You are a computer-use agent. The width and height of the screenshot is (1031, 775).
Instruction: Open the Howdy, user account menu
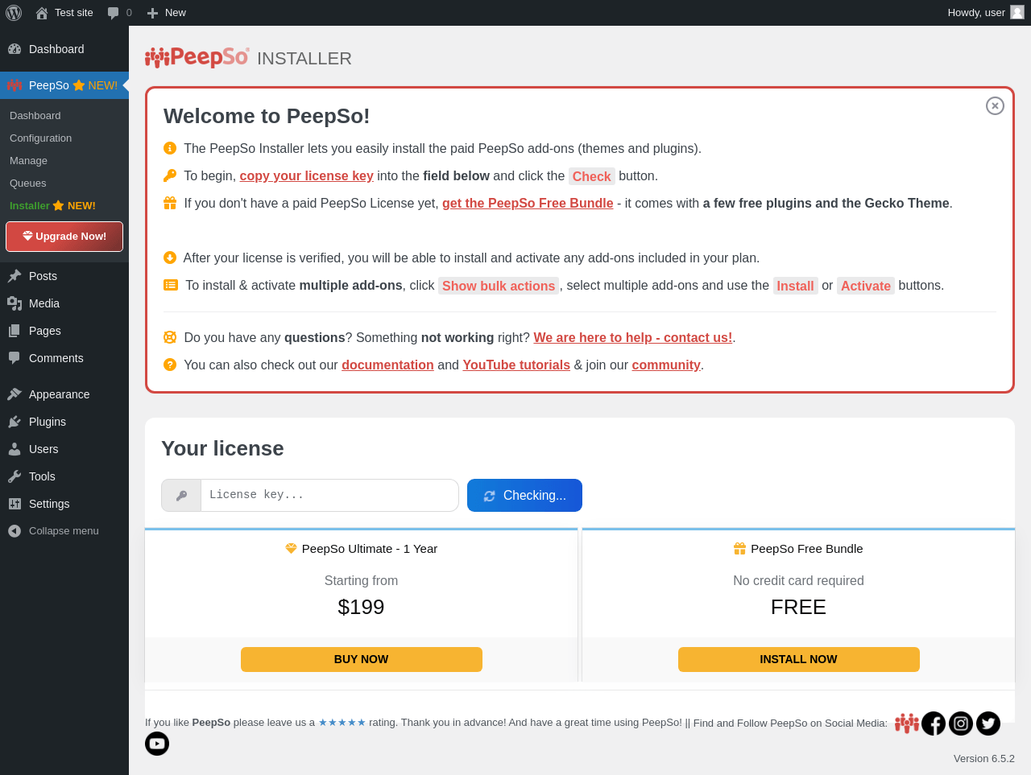click(x=975, y=13)
